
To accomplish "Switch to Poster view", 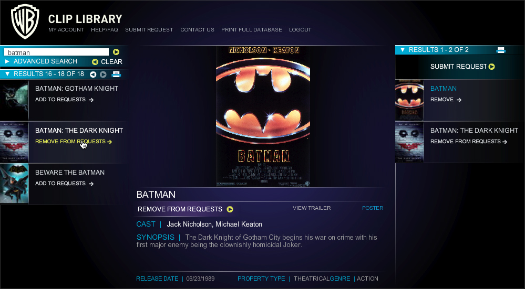I will [x=373, y=208].
